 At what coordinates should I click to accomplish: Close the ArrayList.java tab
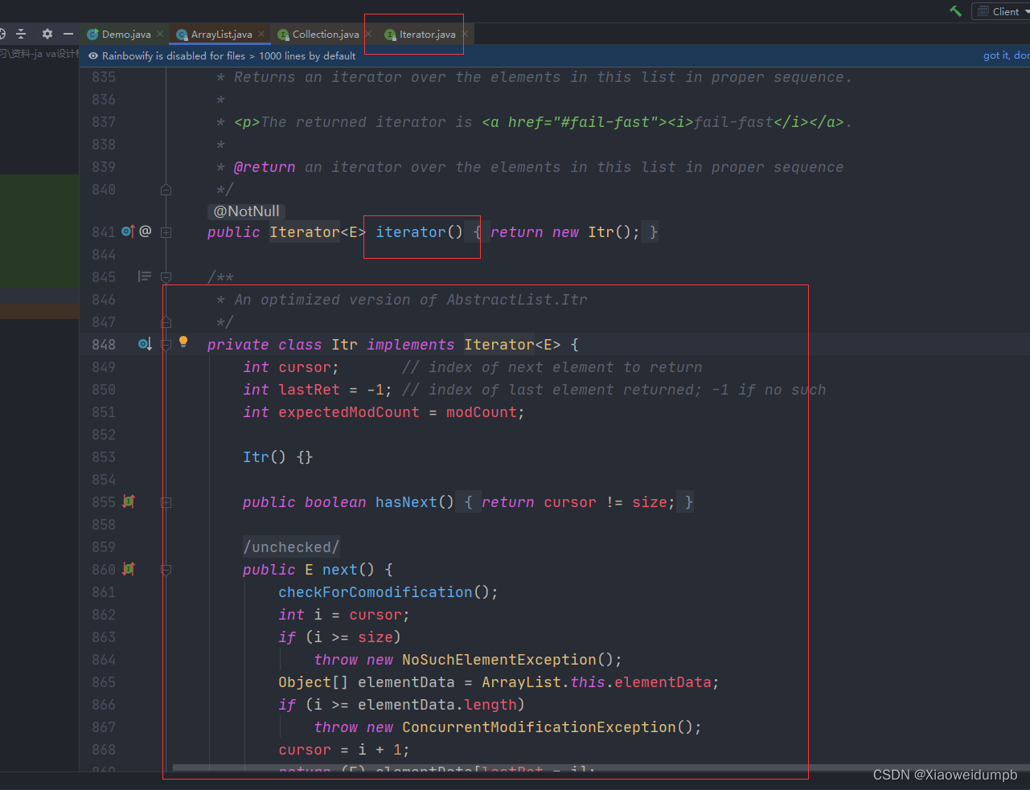(261, 34)
